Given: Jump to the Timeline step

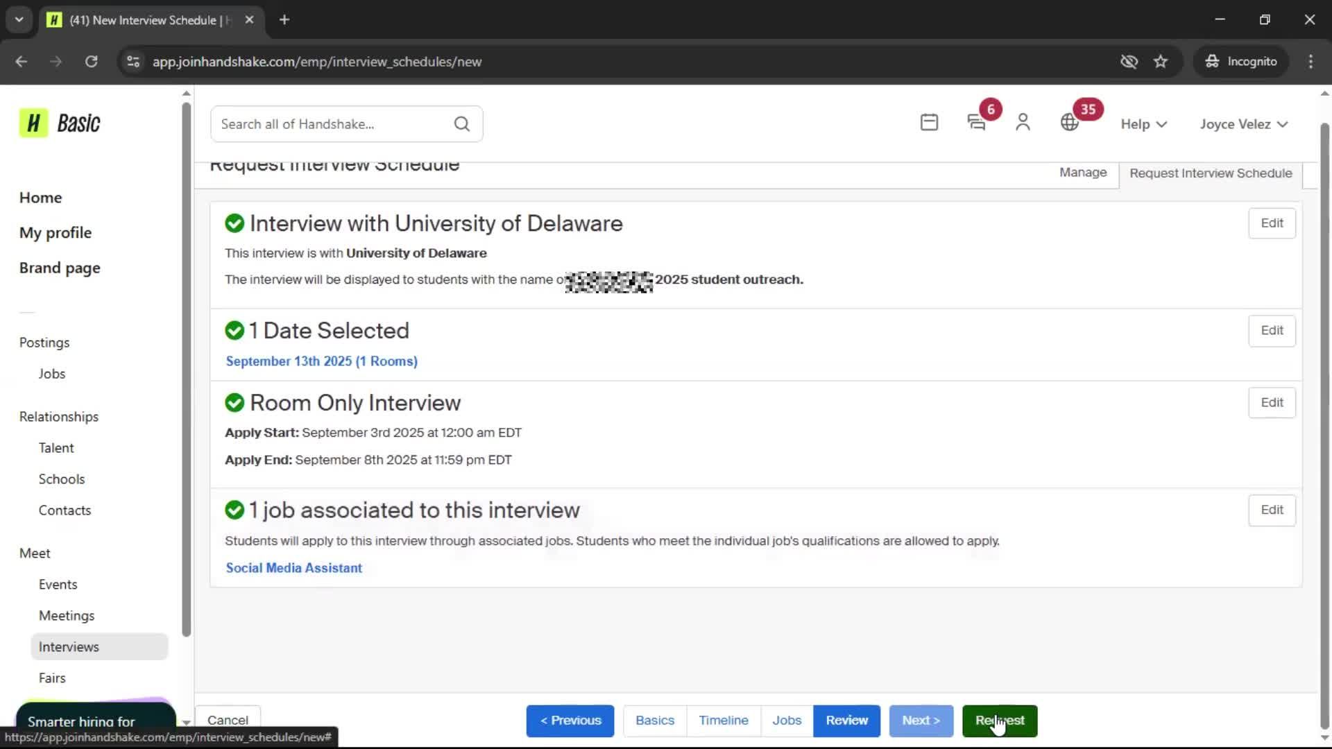Looking at the screenshot, I should click(724, 721).
